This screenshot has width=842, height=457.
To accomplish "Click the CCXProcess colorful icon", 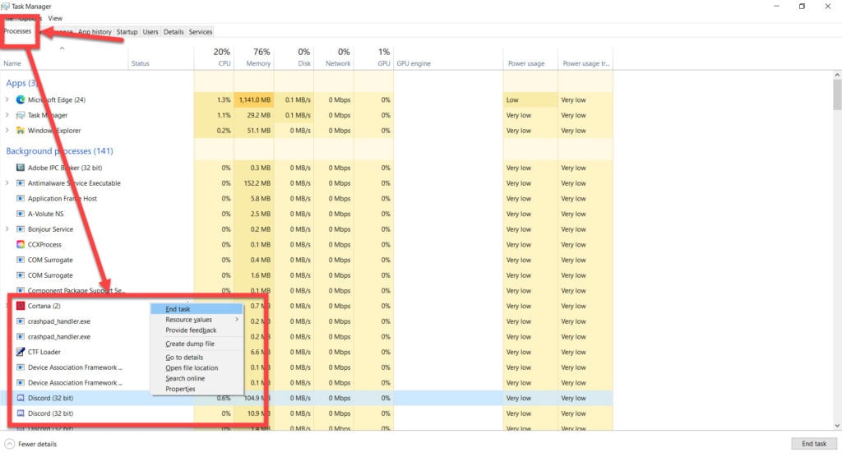I will [x=21, y=244].
